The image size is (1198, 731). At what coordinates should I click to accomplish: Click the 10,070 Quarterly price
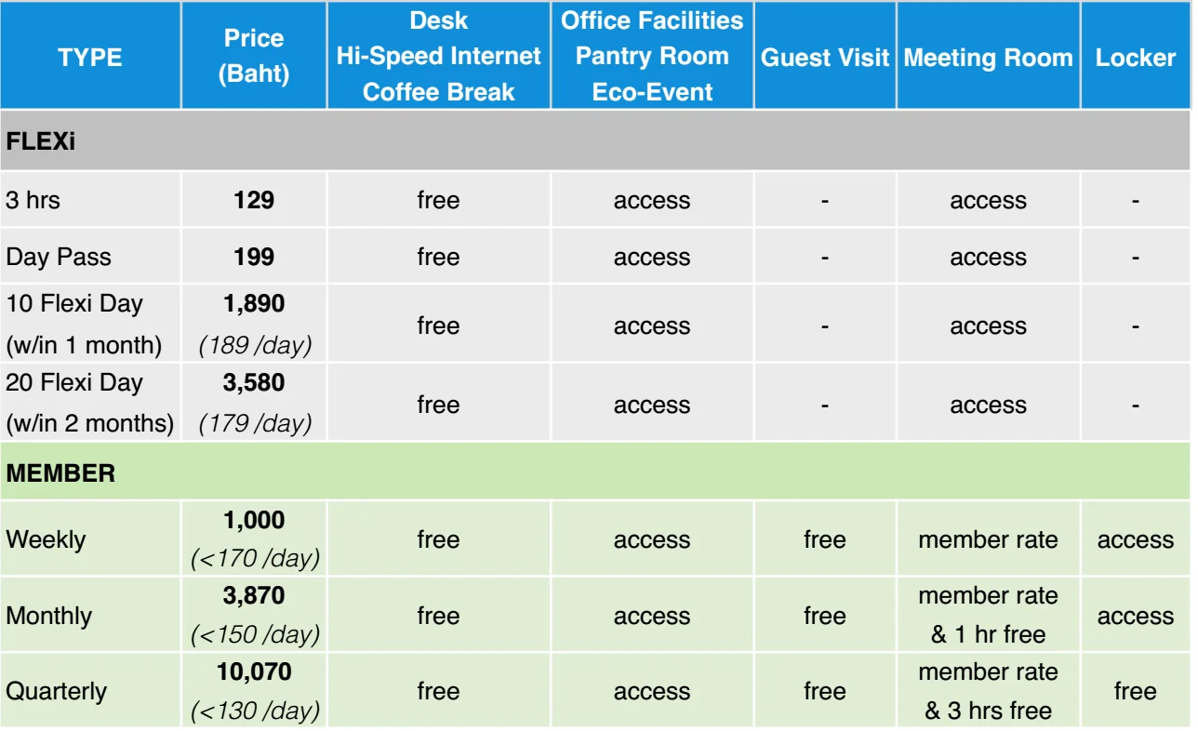tap(254, 671)
